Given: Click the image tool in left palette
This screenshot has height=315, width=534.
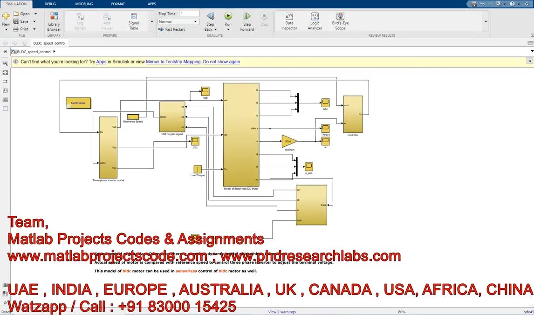Looking at the screenshot, I should point(5,99).
